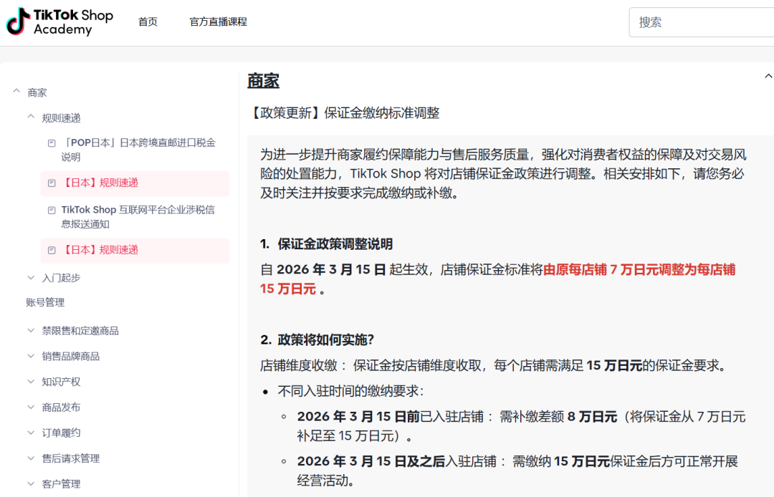Select the 账号管理 sidebar item
The image size is (774, 497).
pos(46,303)
